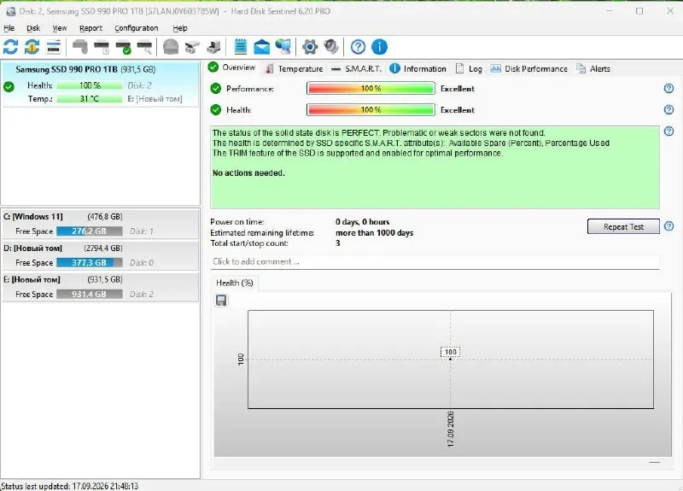Click the help icon beside Performance row

point(669,89)
